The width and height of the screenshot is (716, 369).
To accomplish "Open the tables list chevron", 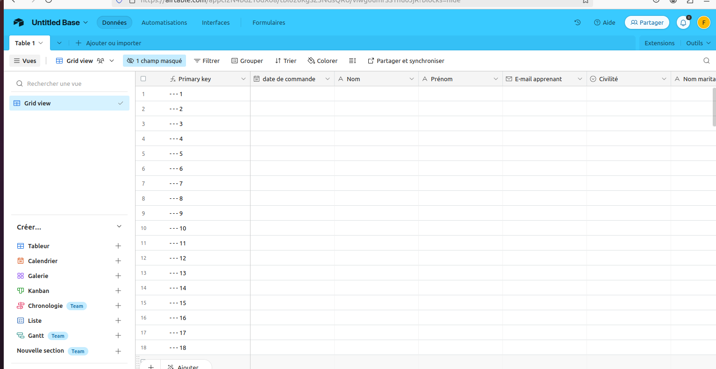I will pyautogui.click(x=59, y=43).
